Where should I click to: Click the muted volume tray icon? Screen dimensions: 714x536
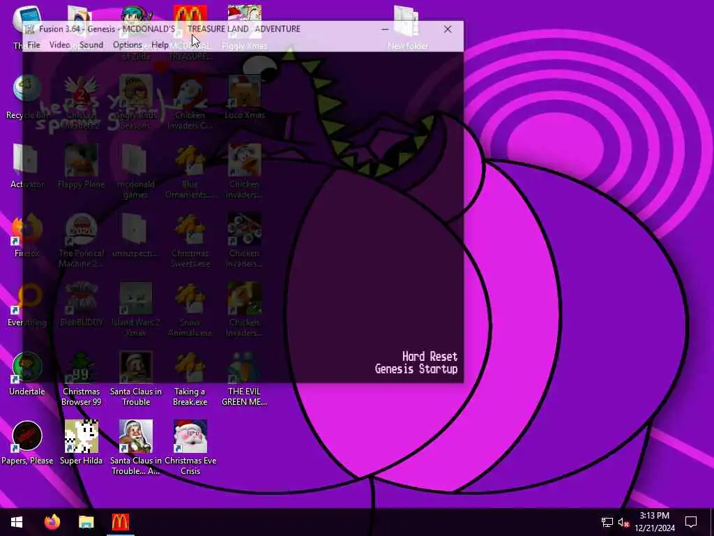(623, 522)
